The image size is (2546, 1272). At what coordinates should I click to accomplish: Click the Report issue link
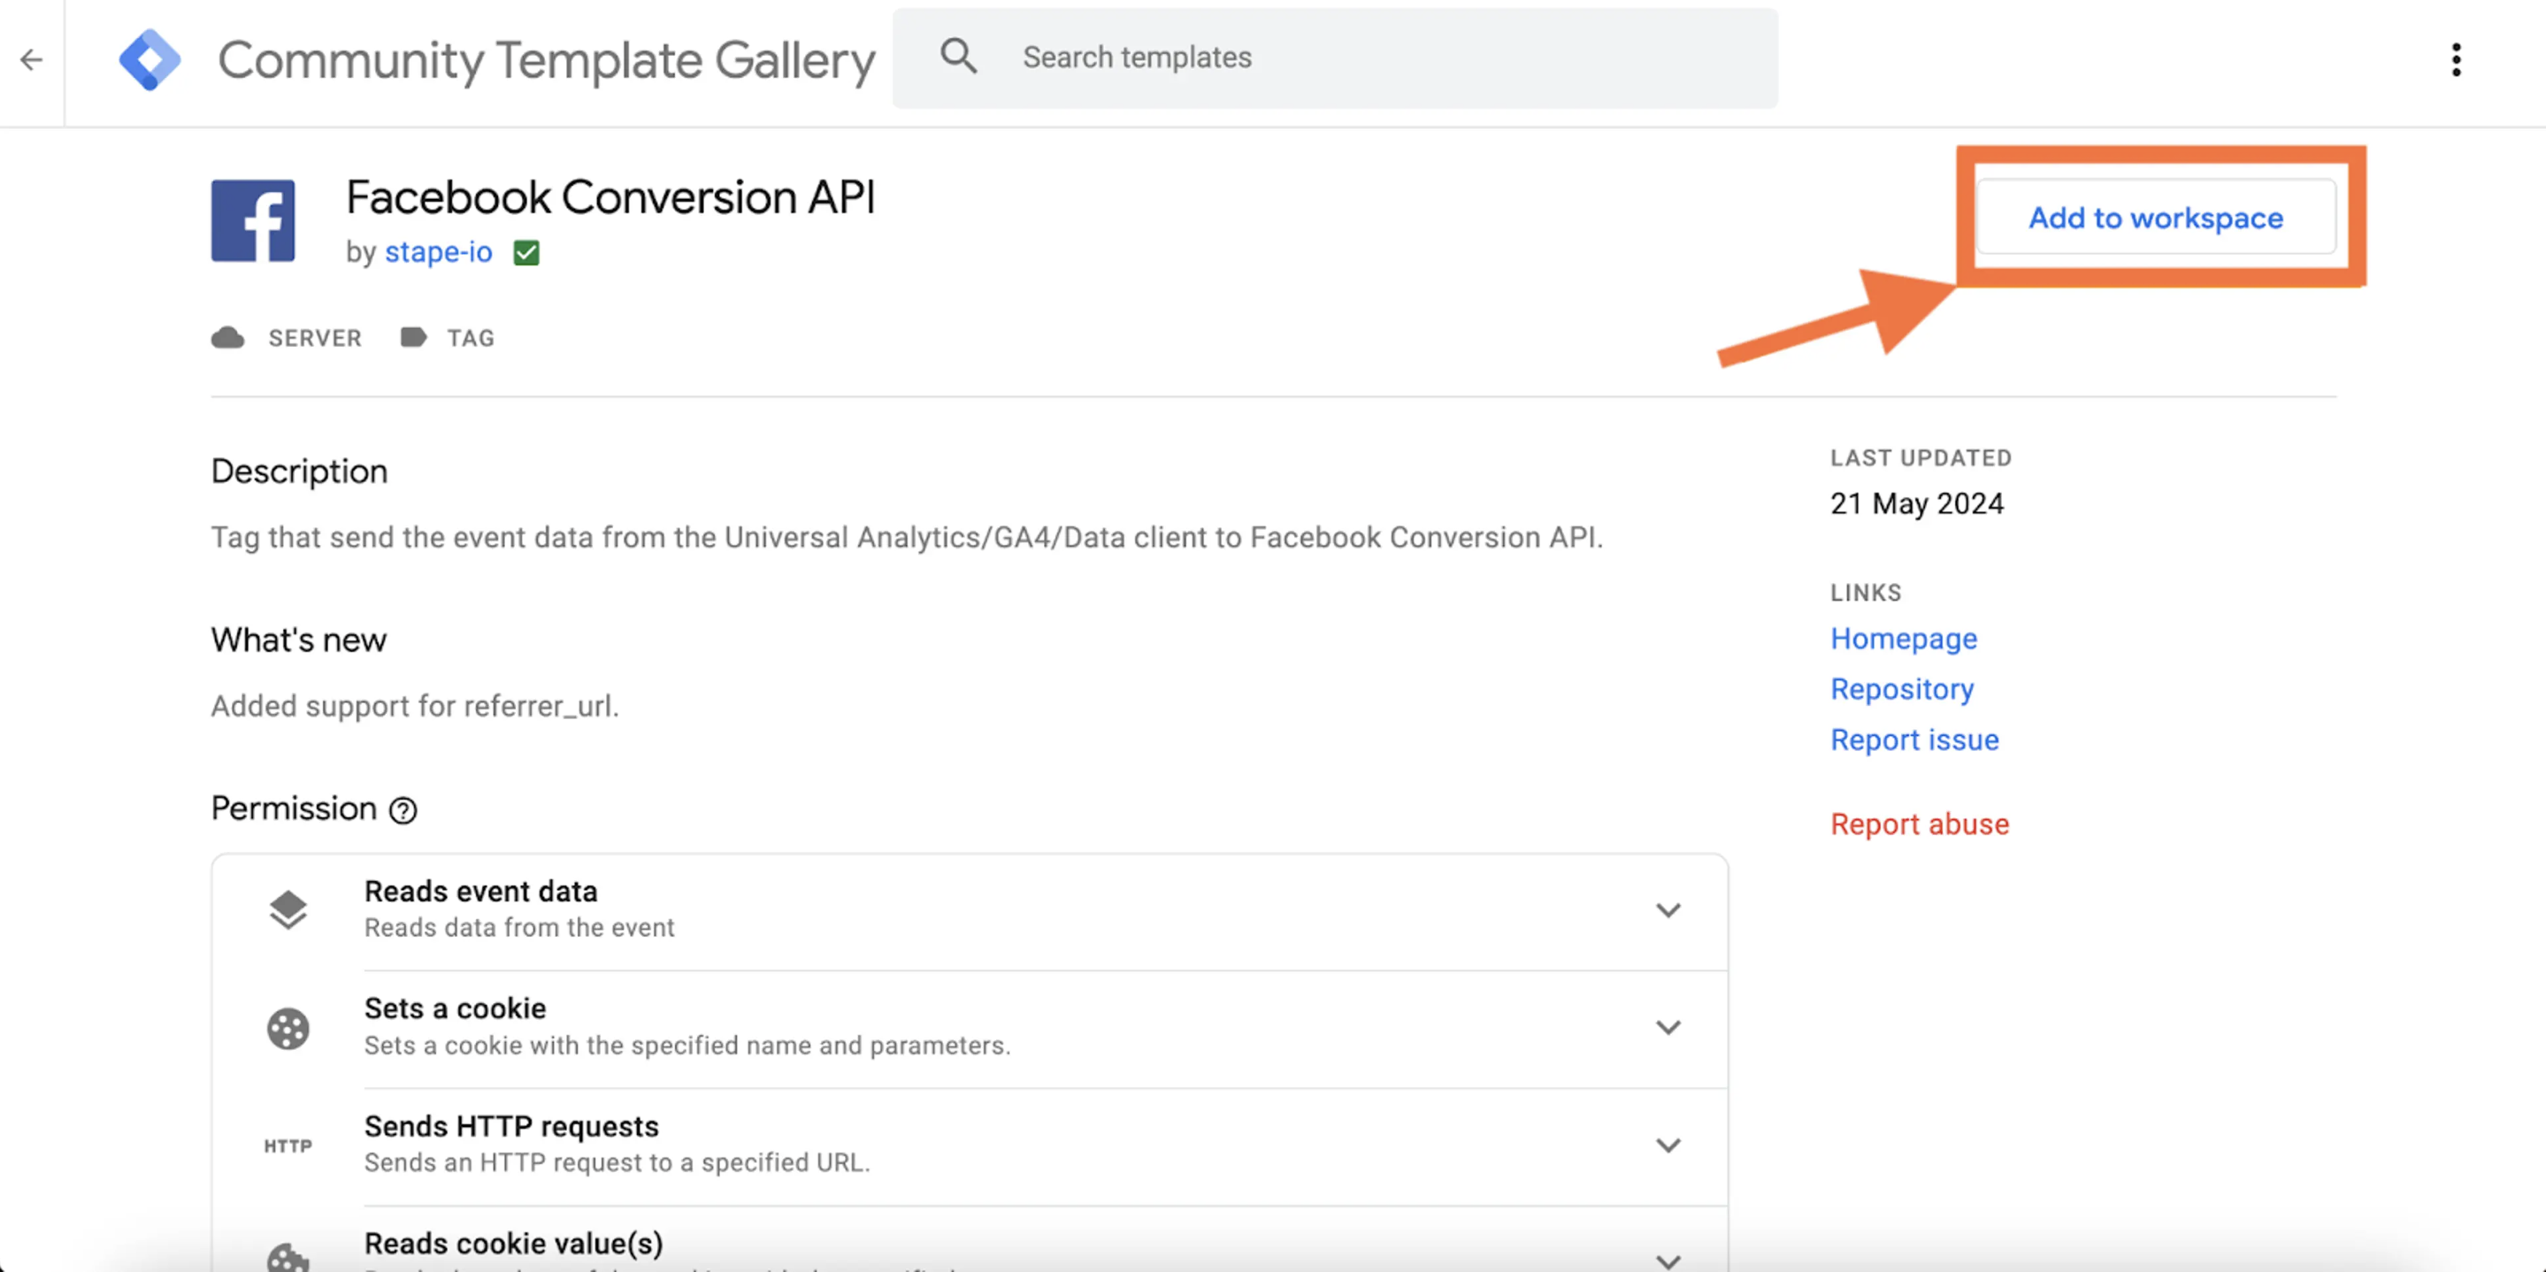coord(1914,739)
